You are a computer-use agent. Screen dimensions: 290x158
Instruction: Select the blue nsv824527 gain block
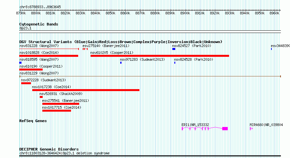tap(174, 49)
